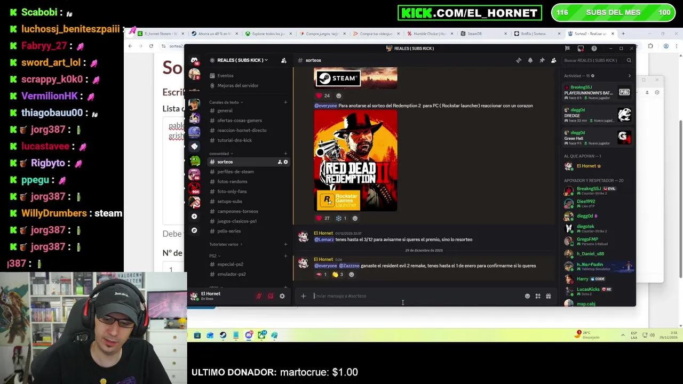Open the GregoFMP member profile
This screenshot has width=683, height=384.
[598, 241]
